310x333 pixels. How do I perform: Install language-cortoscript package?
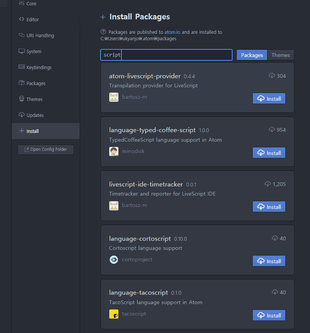pos(269,261)
